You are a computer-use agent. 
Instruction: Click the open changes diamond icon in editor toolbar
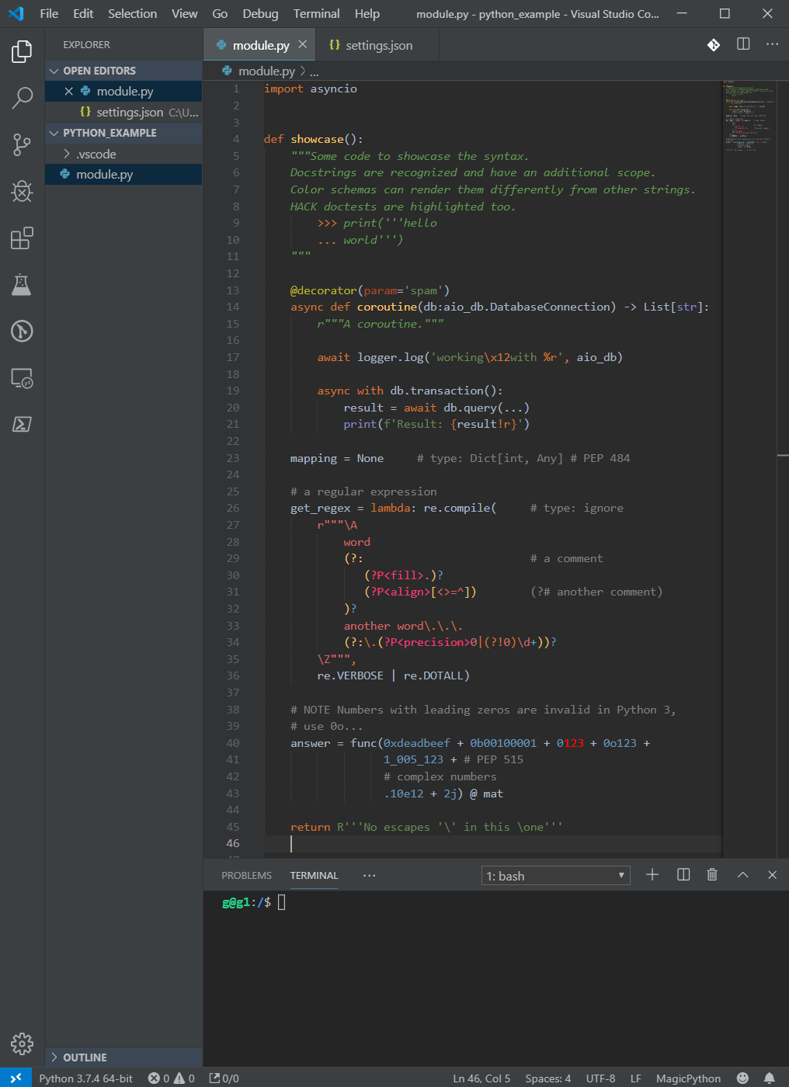pyautogui.click(x=714, y=45)
